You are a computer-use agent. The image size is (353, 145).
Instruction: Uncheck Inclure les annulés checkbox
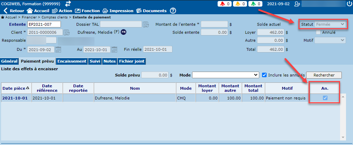(x=264, y=75)
